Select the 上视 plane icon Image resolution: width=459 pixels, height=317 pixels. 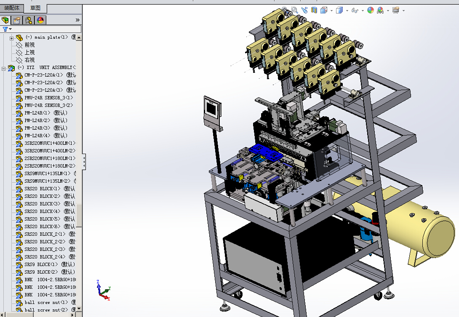[x=19, y=53]
